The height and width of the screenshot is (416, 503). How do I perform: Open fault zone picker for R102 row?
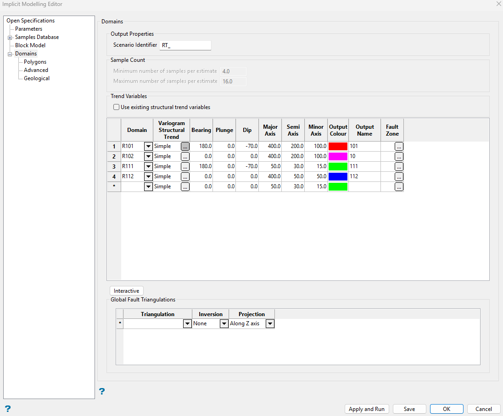(x=399, y=156)
